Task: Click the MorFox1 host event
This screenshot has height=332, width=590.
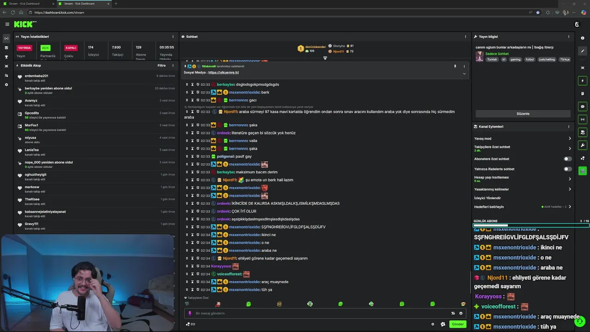Action: coord(96,127)
